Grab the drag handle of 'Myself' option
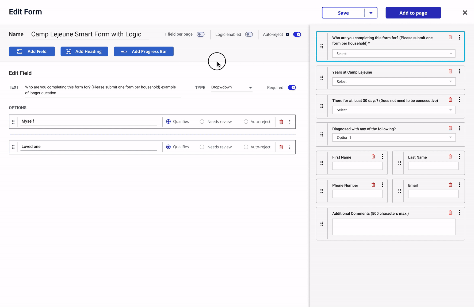Screen dimensions: 474x307 click(x=13, y=122)
